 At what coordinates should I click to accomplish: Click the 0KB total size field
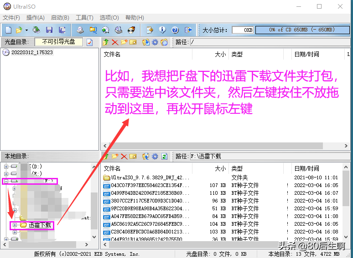243,30
